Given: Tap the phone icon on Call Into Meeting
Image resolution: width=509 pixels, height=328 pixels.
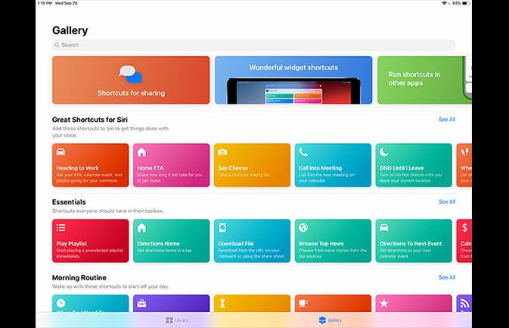Looking at the screenshot, I should [x=303, y=152].
